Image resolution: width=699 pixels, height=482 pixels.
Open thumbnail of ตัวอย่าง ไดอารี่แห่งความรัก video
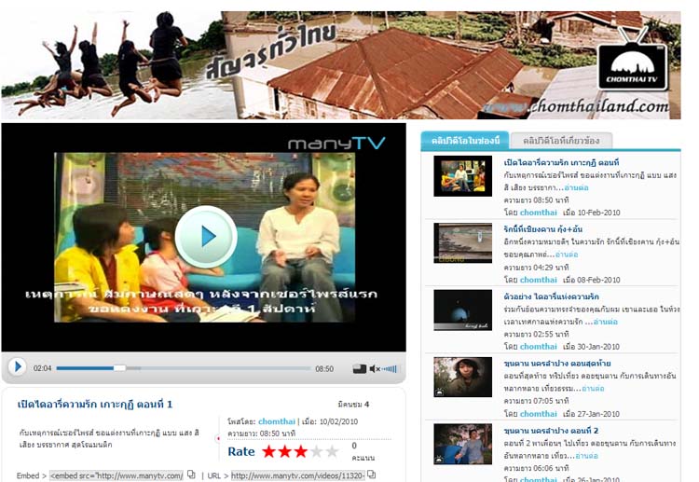462,310
